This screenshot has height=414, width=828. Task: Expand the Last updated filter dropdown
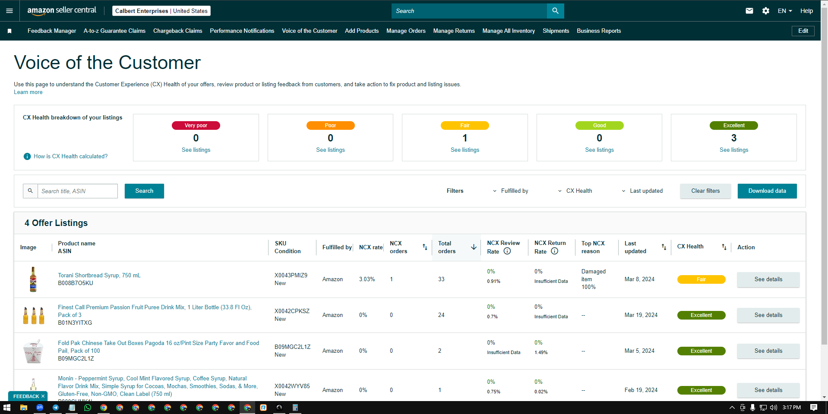click(x=642, y=191)
